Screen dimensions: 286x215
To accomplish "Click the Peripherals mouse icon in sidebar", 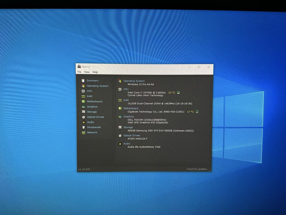I will click(84, 127).
